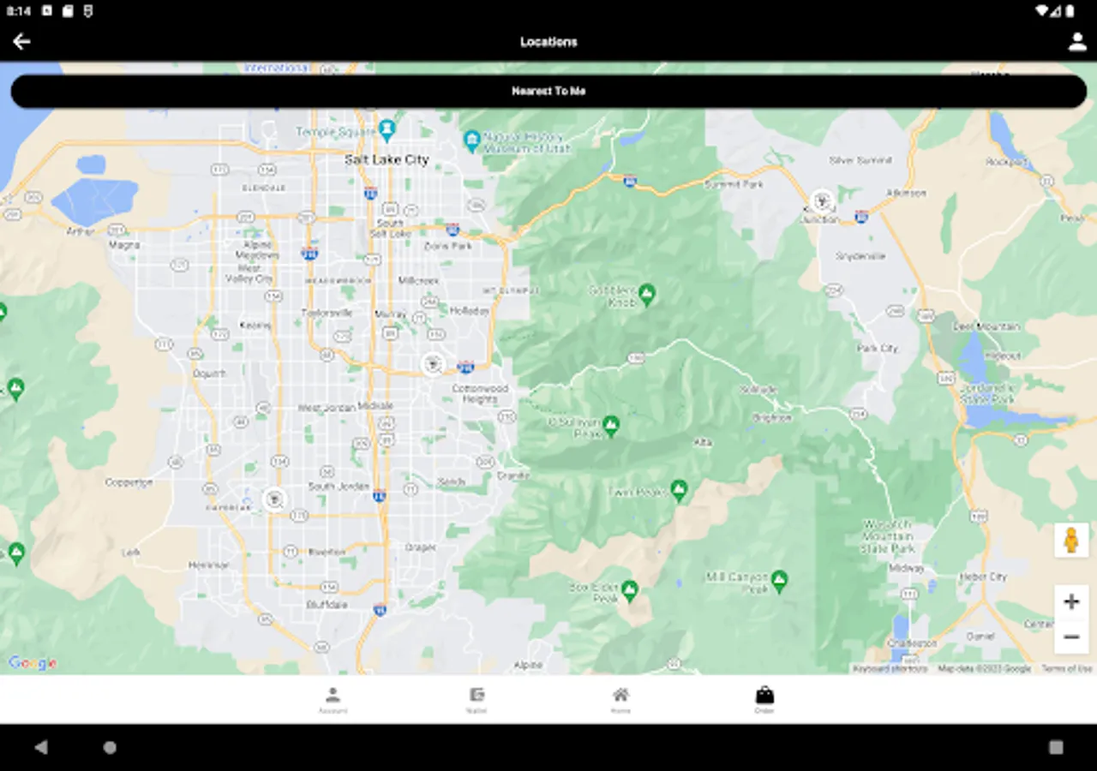
Task: Click the Draper map label
Action: click(x=421, y=547)
